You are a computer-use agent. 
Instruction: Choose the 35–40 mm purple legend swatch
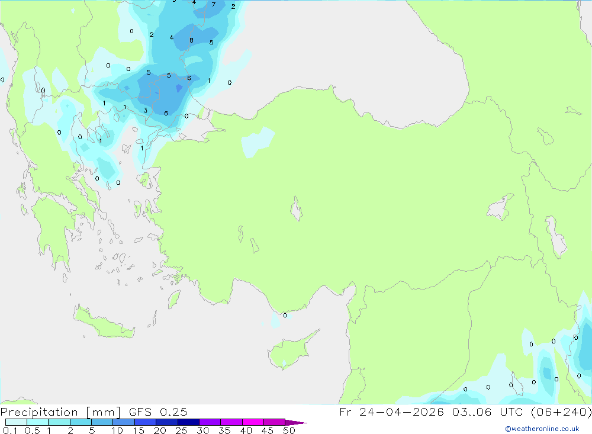pos(231,422)
